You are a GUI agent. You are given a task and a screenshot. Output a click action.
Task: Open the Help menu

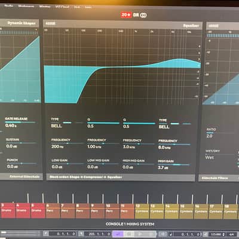click(x=88, y=7)
